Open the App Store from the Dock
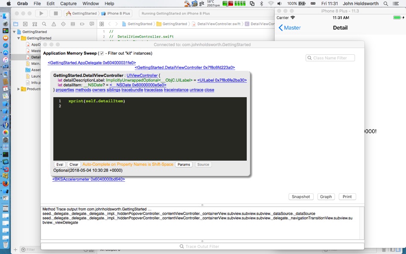 pos(6,52)
